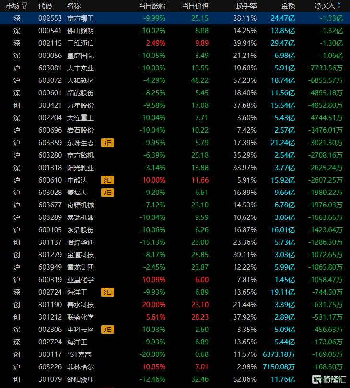Viewport: 350px width, 388px height.
Task: Click stock code 301137
Action: 50,242
